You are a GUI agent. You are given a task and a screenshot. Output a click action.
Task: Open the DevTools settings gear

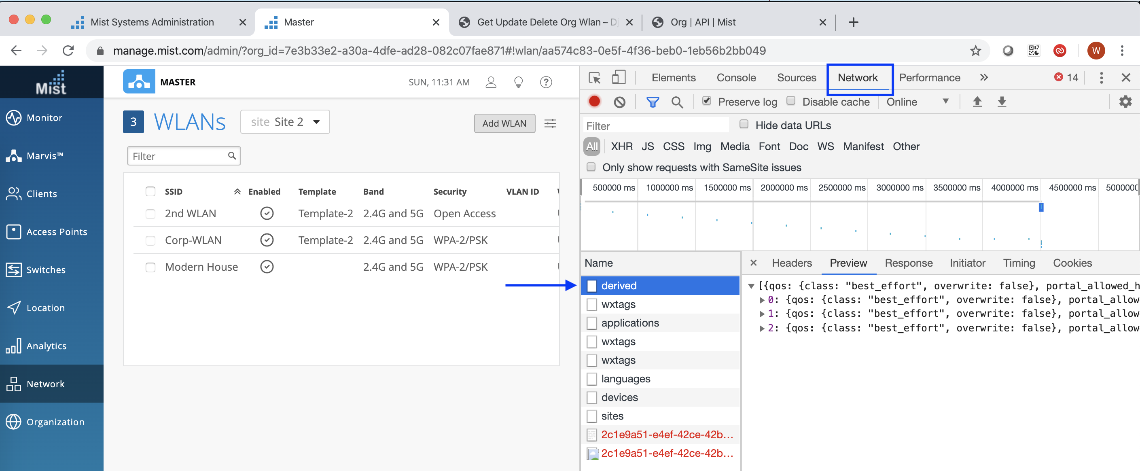click(x=1125, y=102)
